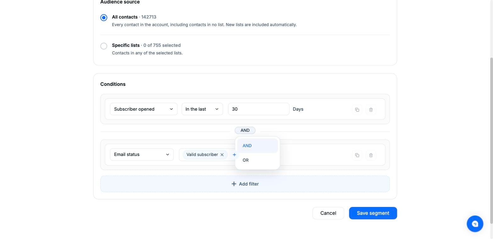This screenshot has height=239, width=493.
Task: Choose OR from the operator menu
Action: pos(258,160)
